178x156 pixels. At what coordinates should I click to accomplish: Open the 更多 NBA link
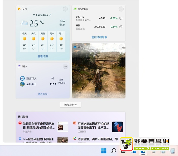[43, 94]
